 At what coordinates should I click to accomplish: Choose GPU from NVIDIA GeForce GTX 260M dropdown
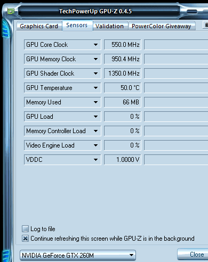pos(78,255)
